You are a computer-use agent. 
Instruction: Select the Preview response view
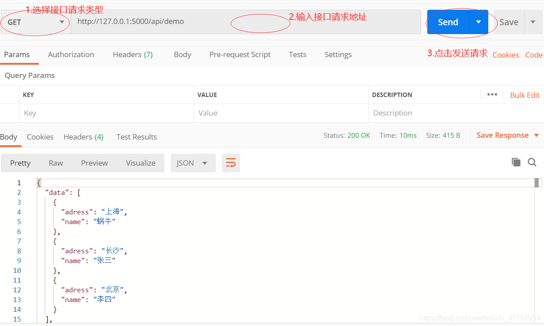94,163
